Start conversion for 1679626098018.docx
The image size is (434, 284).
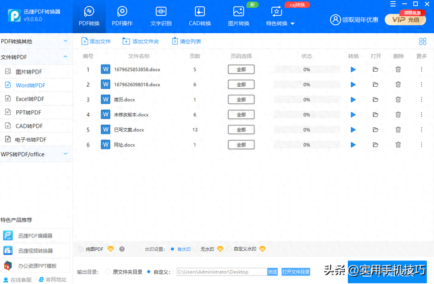[353, 84]
